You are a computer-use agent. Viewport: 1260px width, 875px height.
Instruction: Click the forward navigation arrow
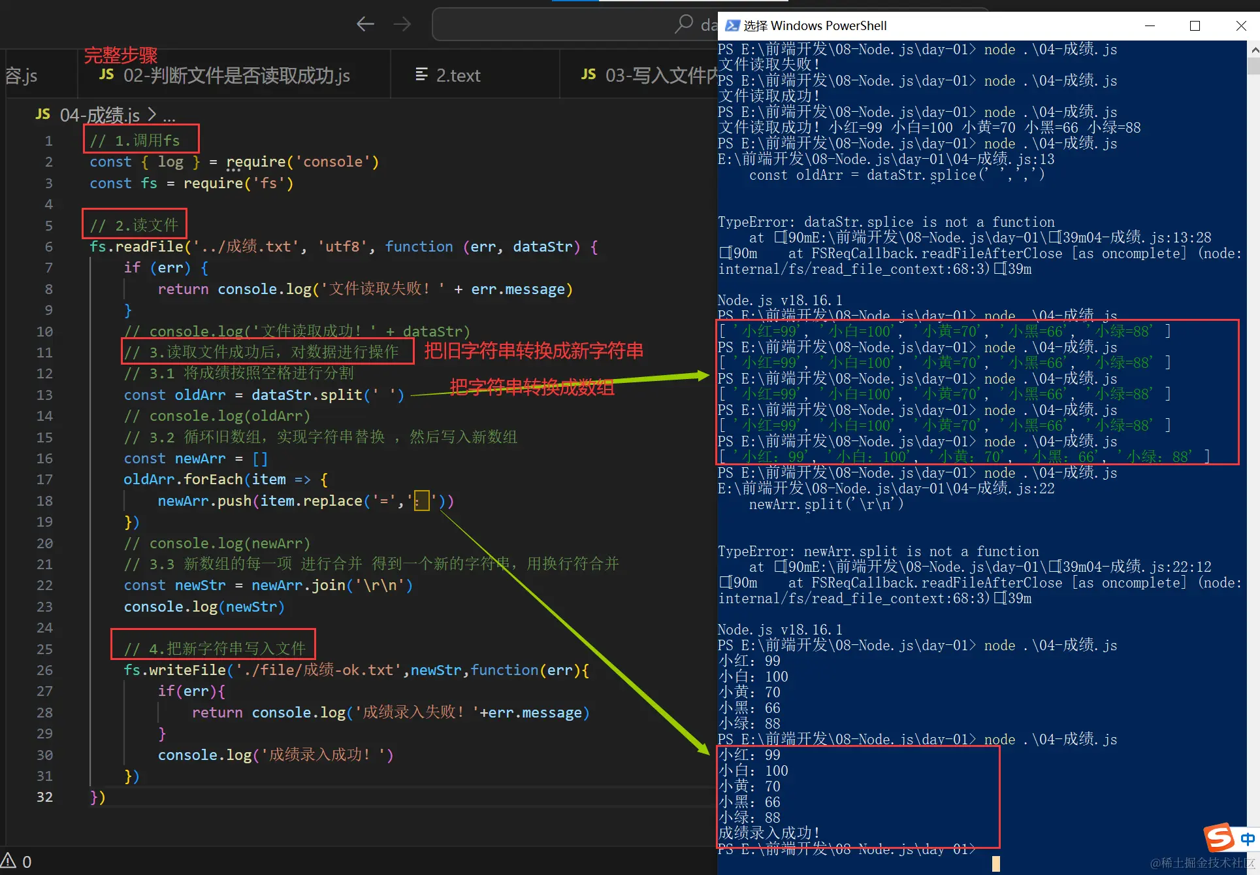pyautogui.click(x=402, y=25)
